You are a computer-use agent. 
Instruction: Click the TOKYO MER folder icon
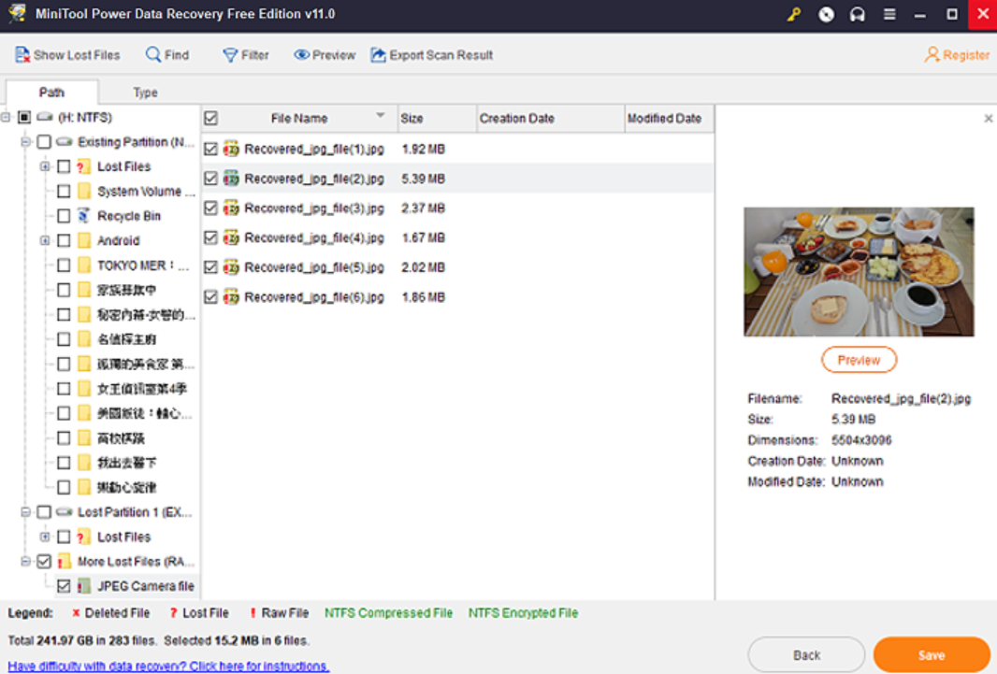84,265
